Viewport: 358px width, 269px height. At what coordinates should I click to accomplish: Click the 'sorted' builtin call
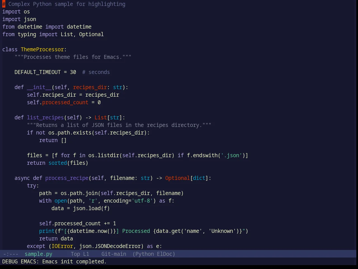(x=58, y=163)
